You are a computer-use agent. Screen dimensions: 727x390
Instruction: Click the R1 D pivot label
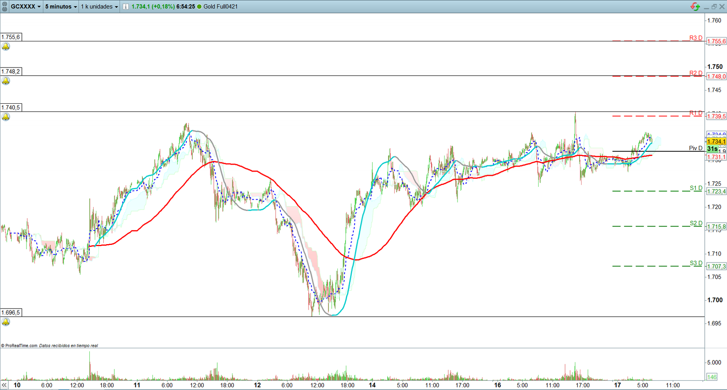coord(696,113)
